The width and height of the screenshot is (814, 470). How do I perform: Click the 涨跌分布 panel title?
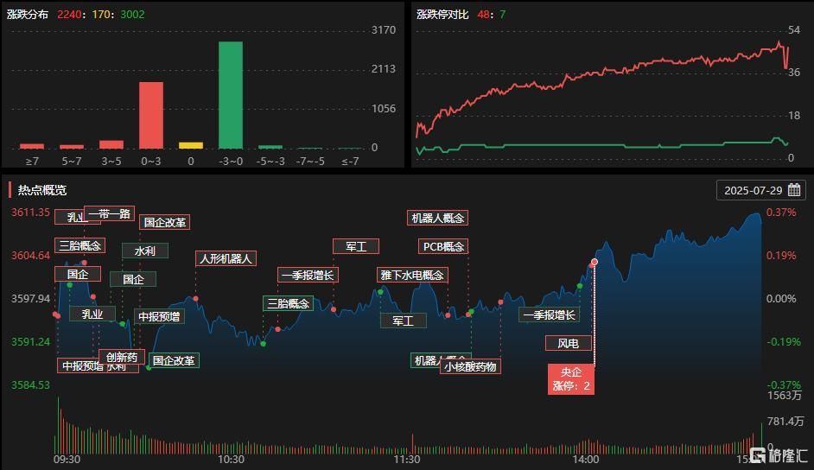(28, 15)
